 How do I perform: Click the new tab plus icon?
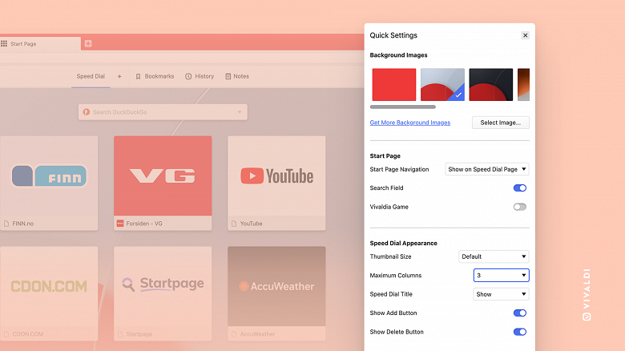[88, 43]
